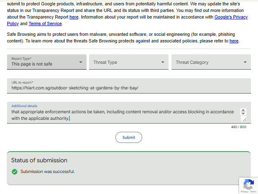This screenshot has height=194, width=258.
Task: Open the Transparency Report 'here' link
Action: pos(74,17)
